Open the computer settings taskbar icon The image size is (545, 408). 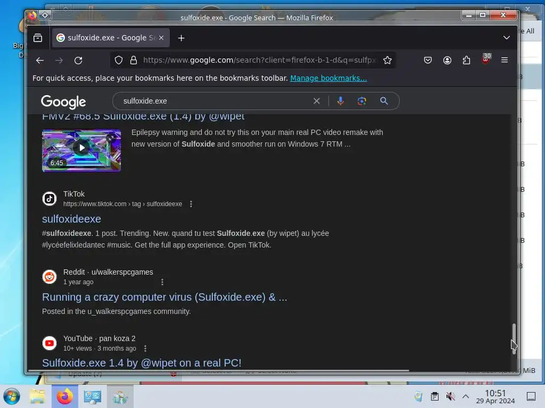click(x=93, y=396)
